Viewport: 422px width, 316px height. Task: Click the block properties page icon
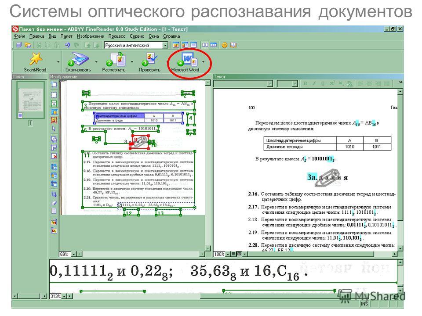pyautogui.click(x=54, y=211)
